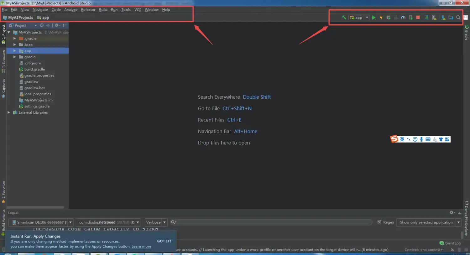Click the Apply Changes lightning icon
Image resolution: width=470 pixels, height=255 pixels.
[x=381, y=17]
